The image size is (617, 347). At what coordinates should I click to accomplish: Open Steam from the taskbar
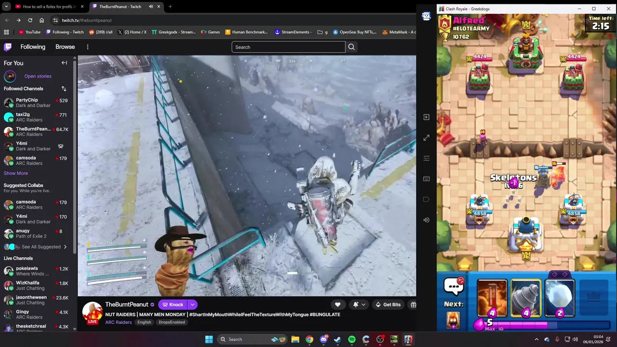click(x=337, y=339)
